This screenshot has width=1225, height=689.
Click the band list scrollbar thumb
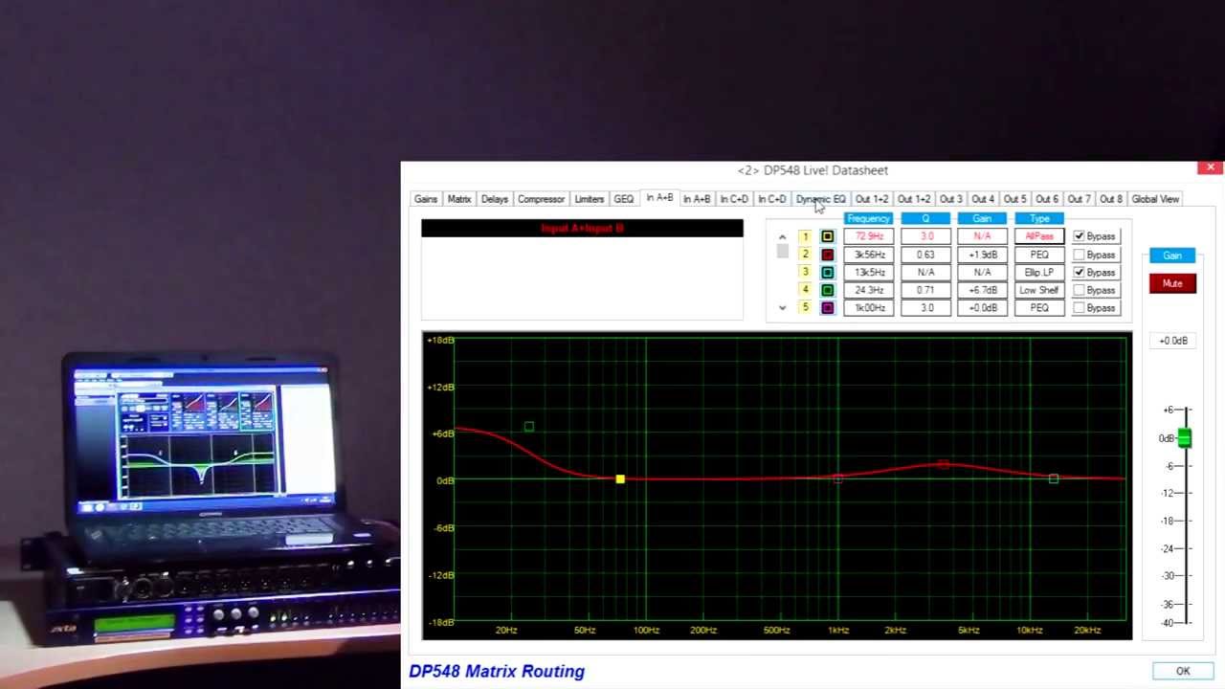782,252
